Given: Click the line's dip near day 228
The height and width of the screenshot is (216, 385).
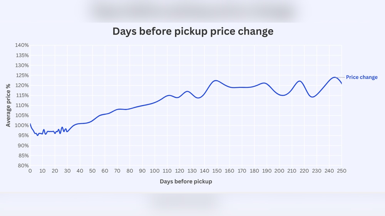Looking at the screenshot, I should tap(313, 97).
